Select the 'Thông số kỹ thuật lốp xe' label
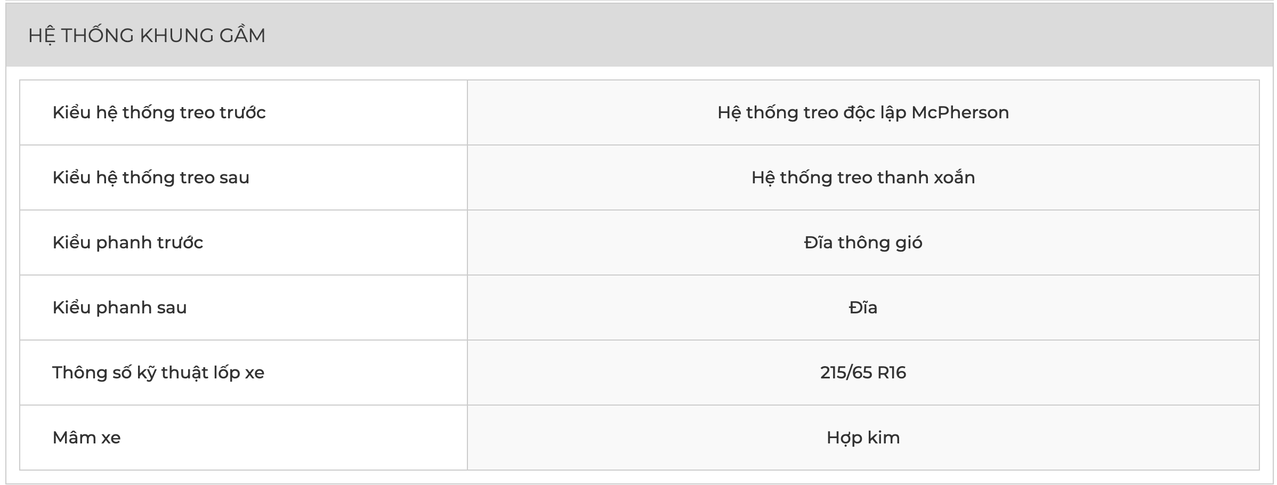Image resolution: width=1277 pixels, height=485 pixels. [x=158, y=373]
